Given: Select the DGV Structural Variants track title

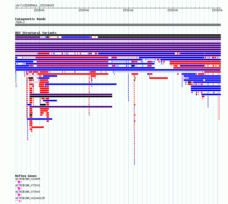Looking at the screenshot, I should [x=36, y=33].
